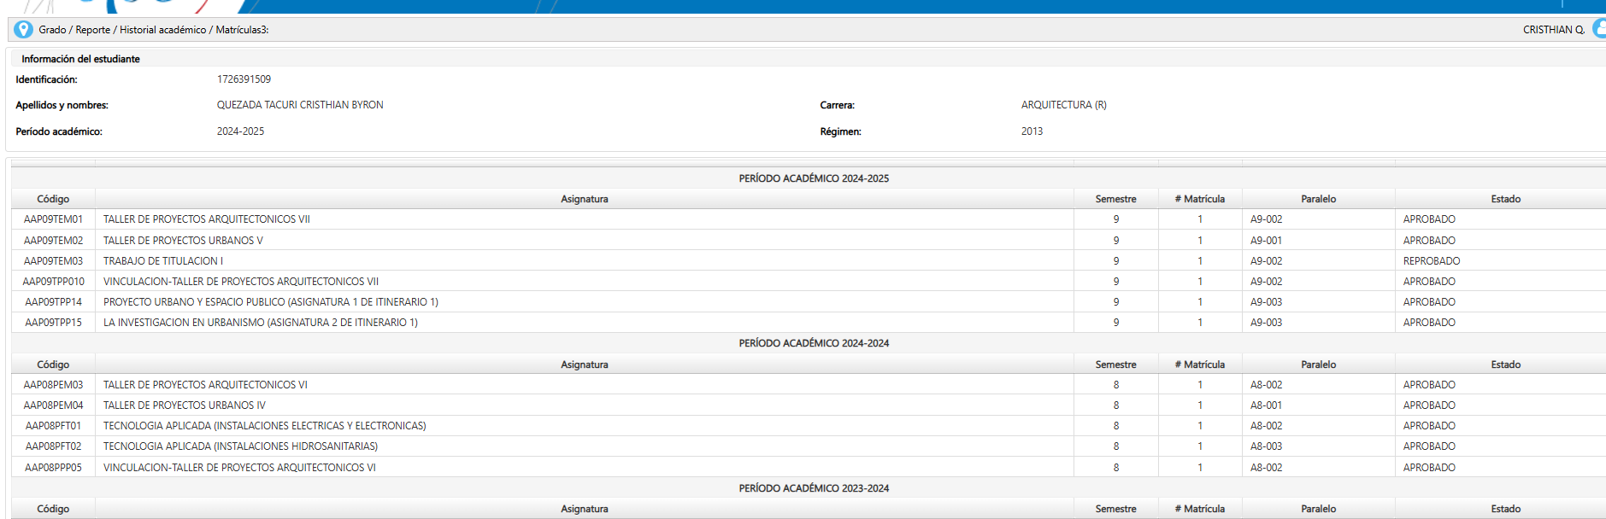
Task: Select paralelo A9-001 in the AAP09TEM02 row
Action: (x=1266, y=241)
